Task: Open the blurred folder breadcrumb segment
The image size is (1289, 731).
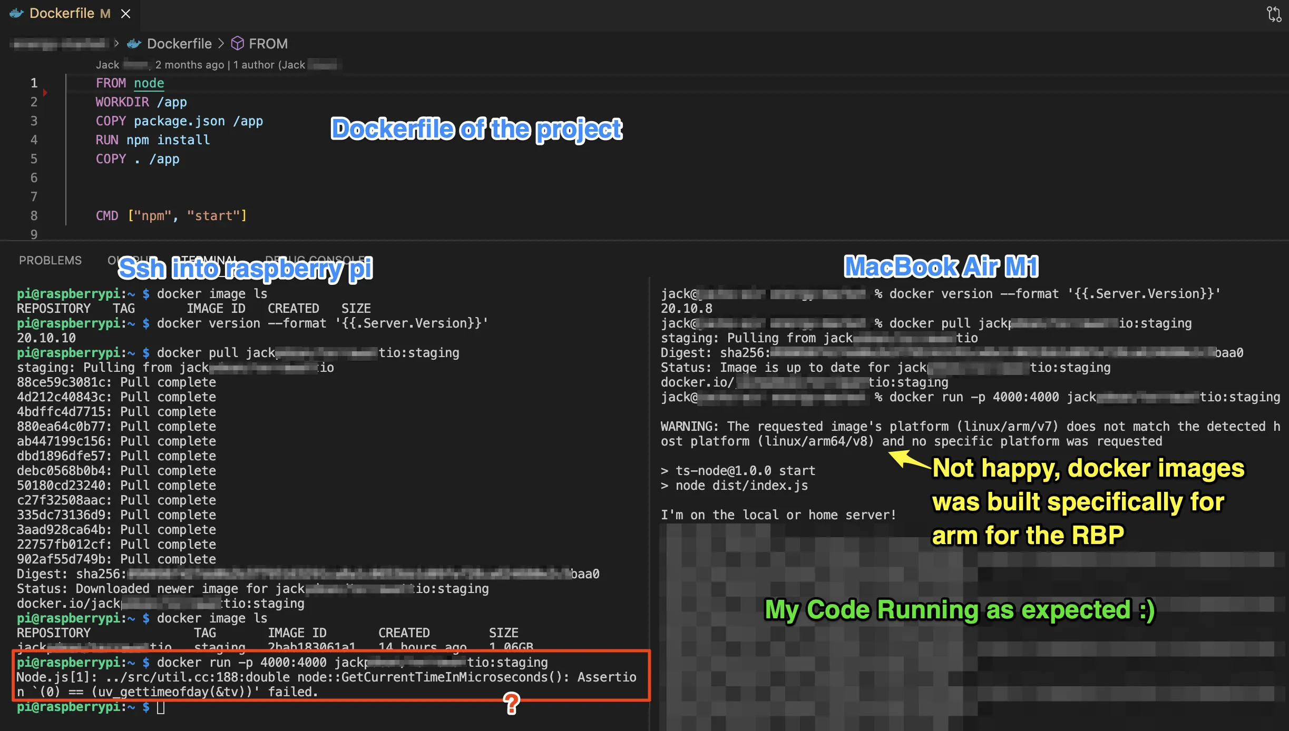Action: click(x=59, y=44)
